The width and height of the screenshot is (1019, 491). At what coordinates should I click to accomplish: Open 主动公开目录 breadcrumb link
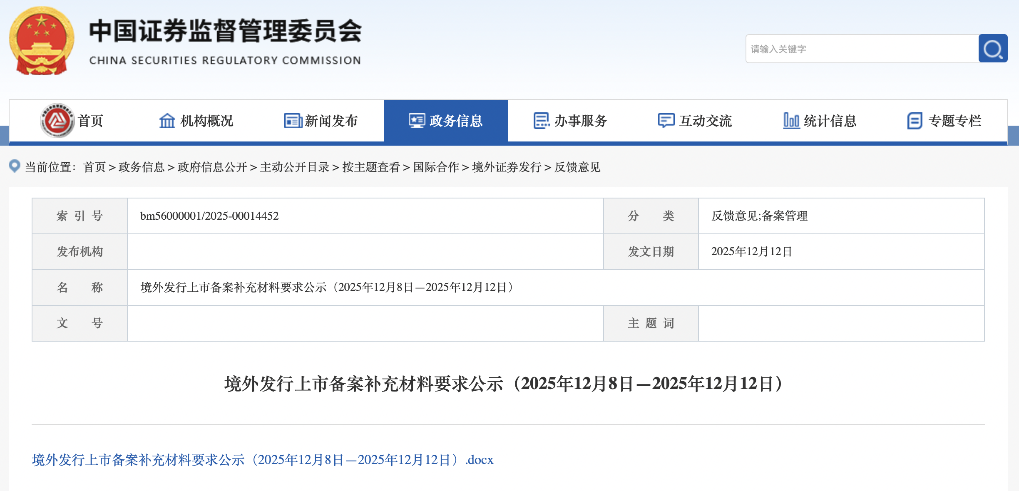295,167
